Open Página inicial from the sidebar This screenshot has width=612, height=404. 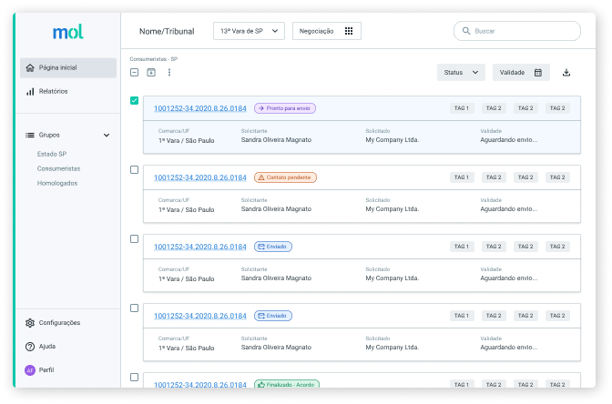pos(68,68)
